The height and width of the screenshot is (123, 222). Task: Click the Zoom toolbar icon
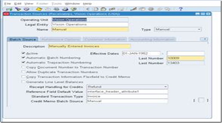142,9
